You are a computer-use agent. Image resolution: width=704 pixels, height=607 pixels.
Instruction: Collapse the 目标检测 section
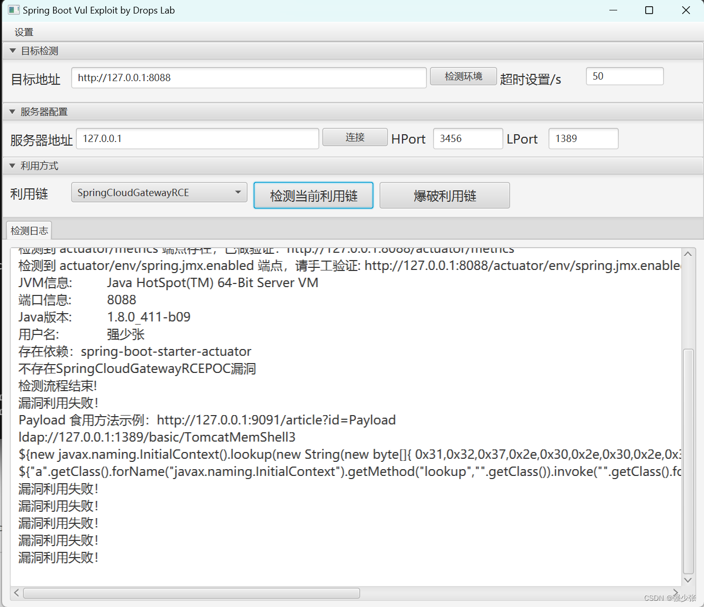click(12, 51)
